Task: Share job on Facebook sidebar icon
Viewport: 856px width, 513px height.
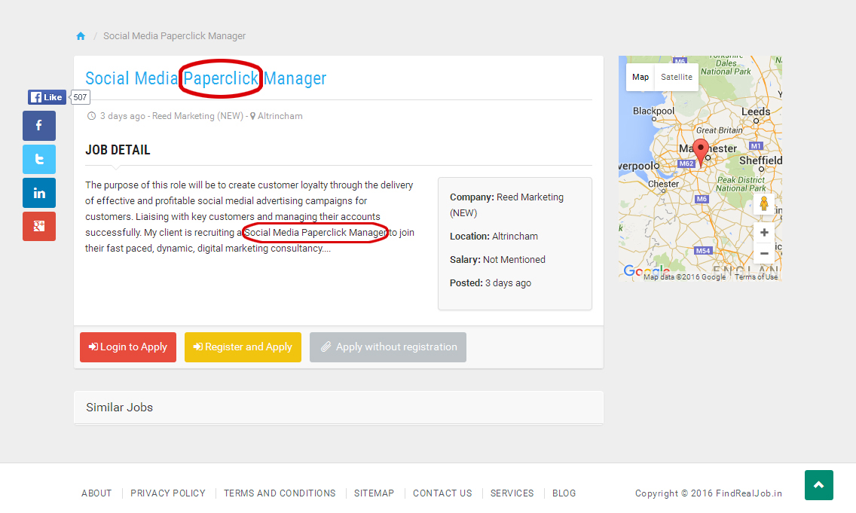Action: [x=39, y=126]
